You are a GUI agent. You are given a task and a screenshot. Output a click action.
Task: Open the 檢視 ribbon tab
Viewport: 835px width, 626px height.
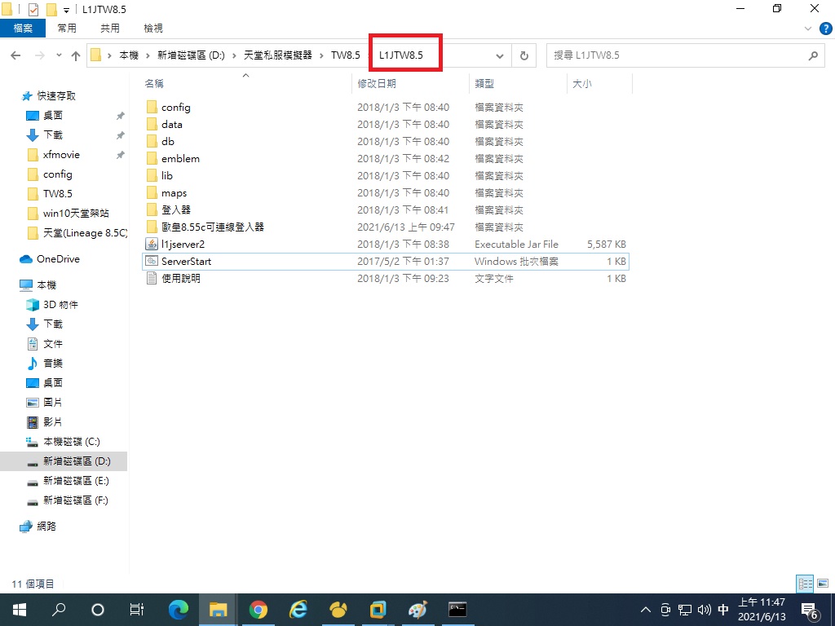point(153,29)
